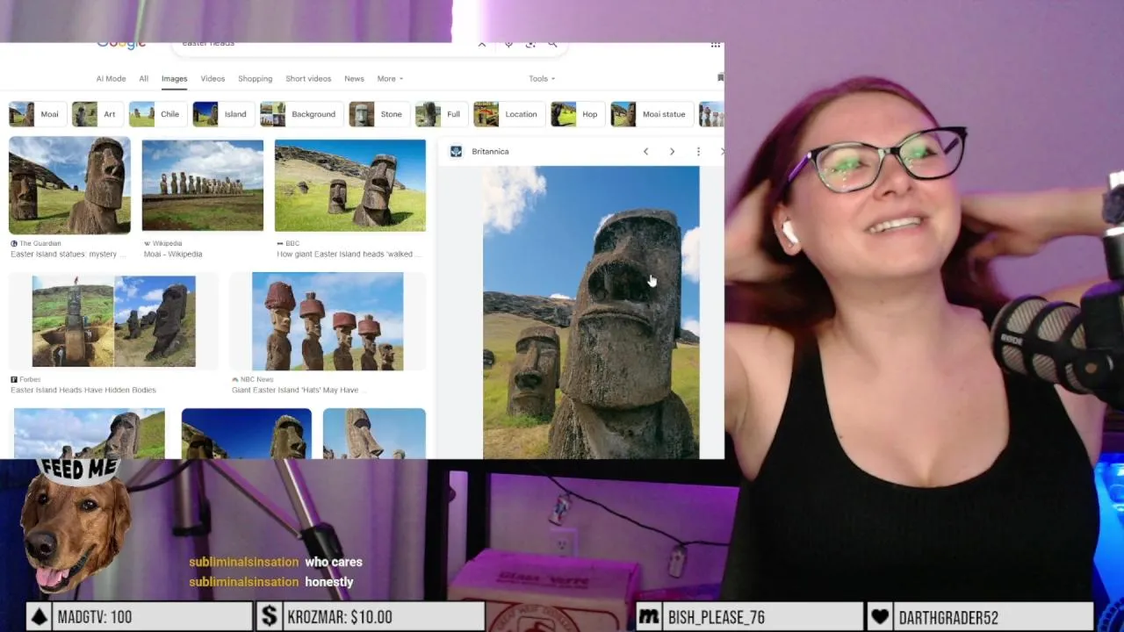The height and width of the screenshot is (632, 1124).
Task: Click the BISH_PLEASE_76 label
Action: click(717, 617)
